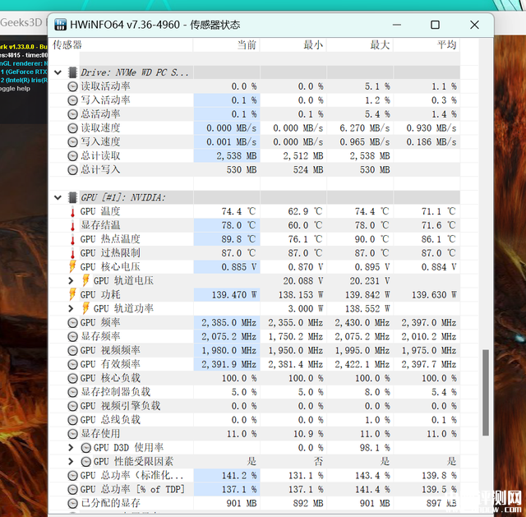This screenshot has height=517, width=526.
Task: Click the thermometer icon beside 显存结温
Action: click(72, 226)
